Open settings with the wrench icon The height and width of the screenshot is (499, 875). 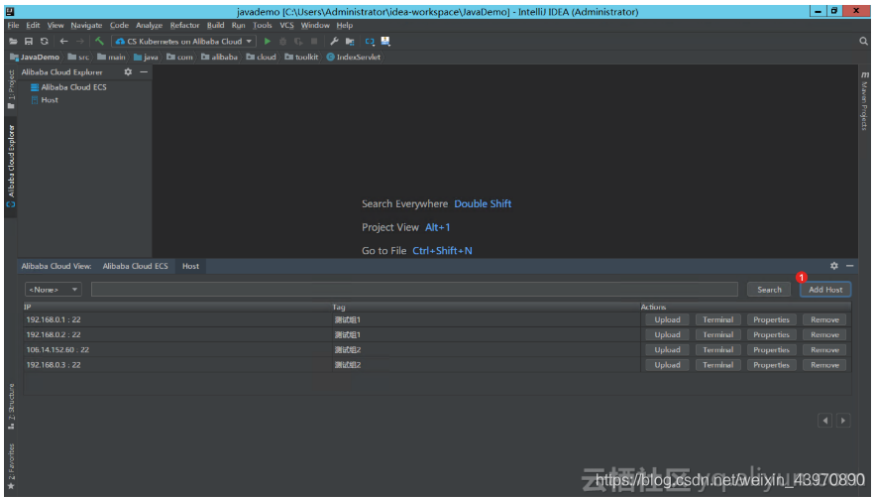[334, 42]
